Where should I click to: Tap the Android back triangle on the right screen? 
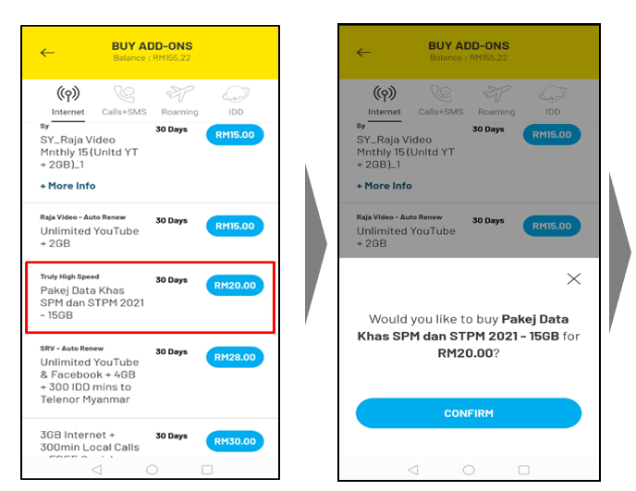[x=414, y=470]
